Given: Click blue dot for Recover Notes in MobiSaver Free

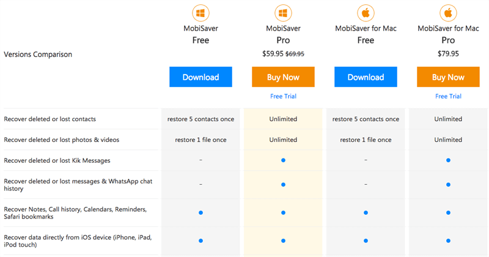Looking at the screenshot, I should [x=200, y=212].
